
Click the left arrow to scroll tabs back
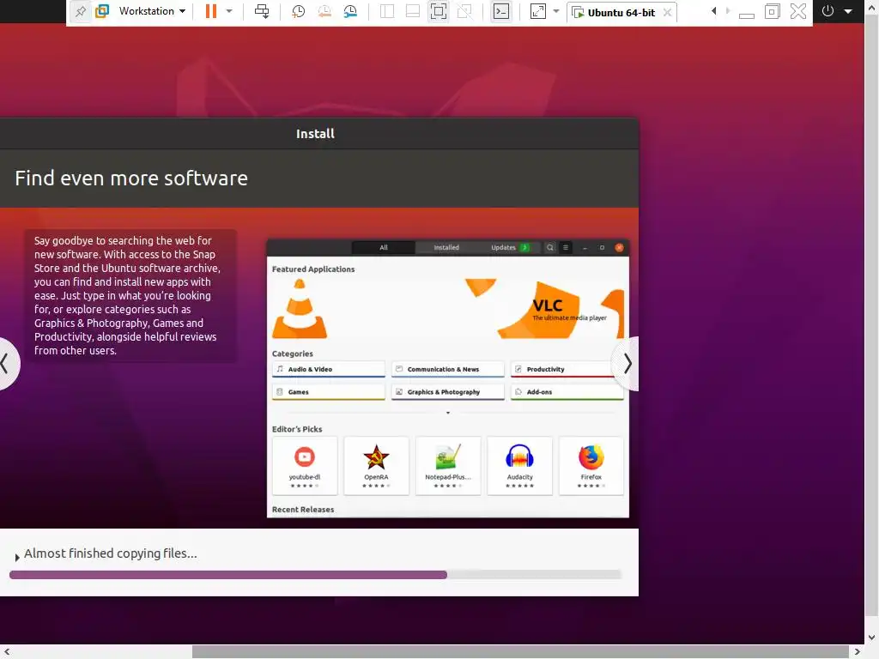point(713,10)
